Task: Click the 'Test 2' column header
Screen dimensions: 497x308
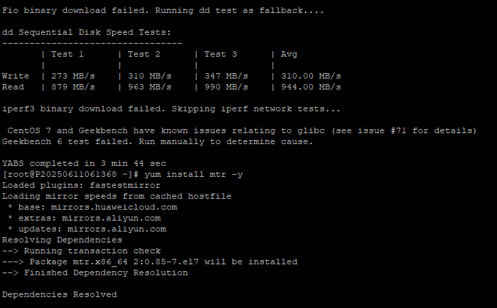Action: click(144, 54)
